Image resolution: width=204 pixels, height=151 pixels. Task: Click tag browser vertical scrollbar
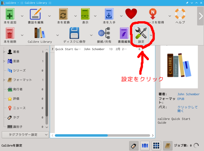pos(47,84)
